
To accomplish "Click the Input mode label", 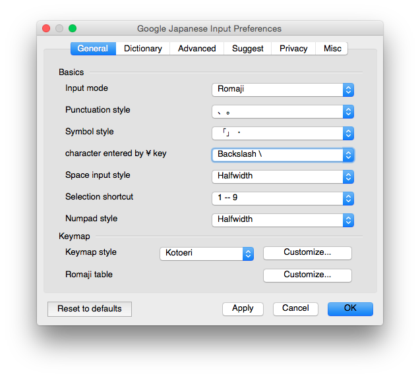I will [86, 88].
